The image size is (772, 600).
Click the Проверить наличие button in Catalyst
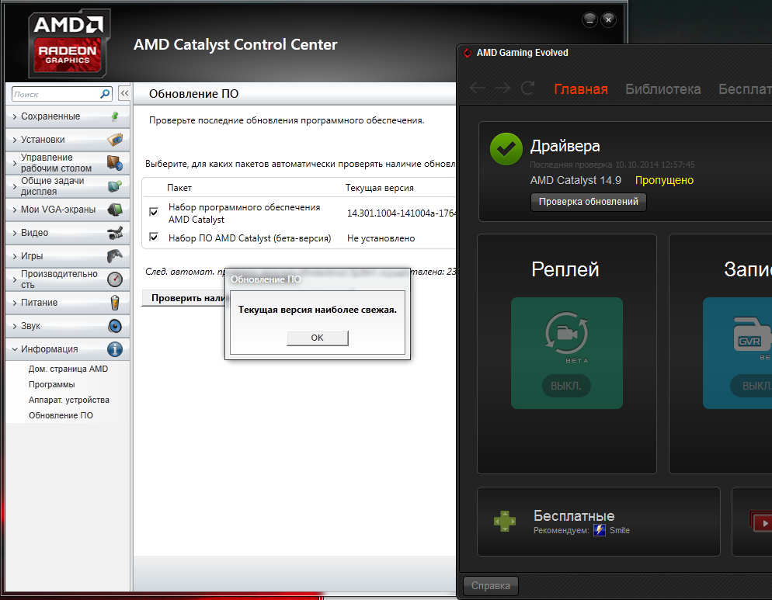[183, 298]
